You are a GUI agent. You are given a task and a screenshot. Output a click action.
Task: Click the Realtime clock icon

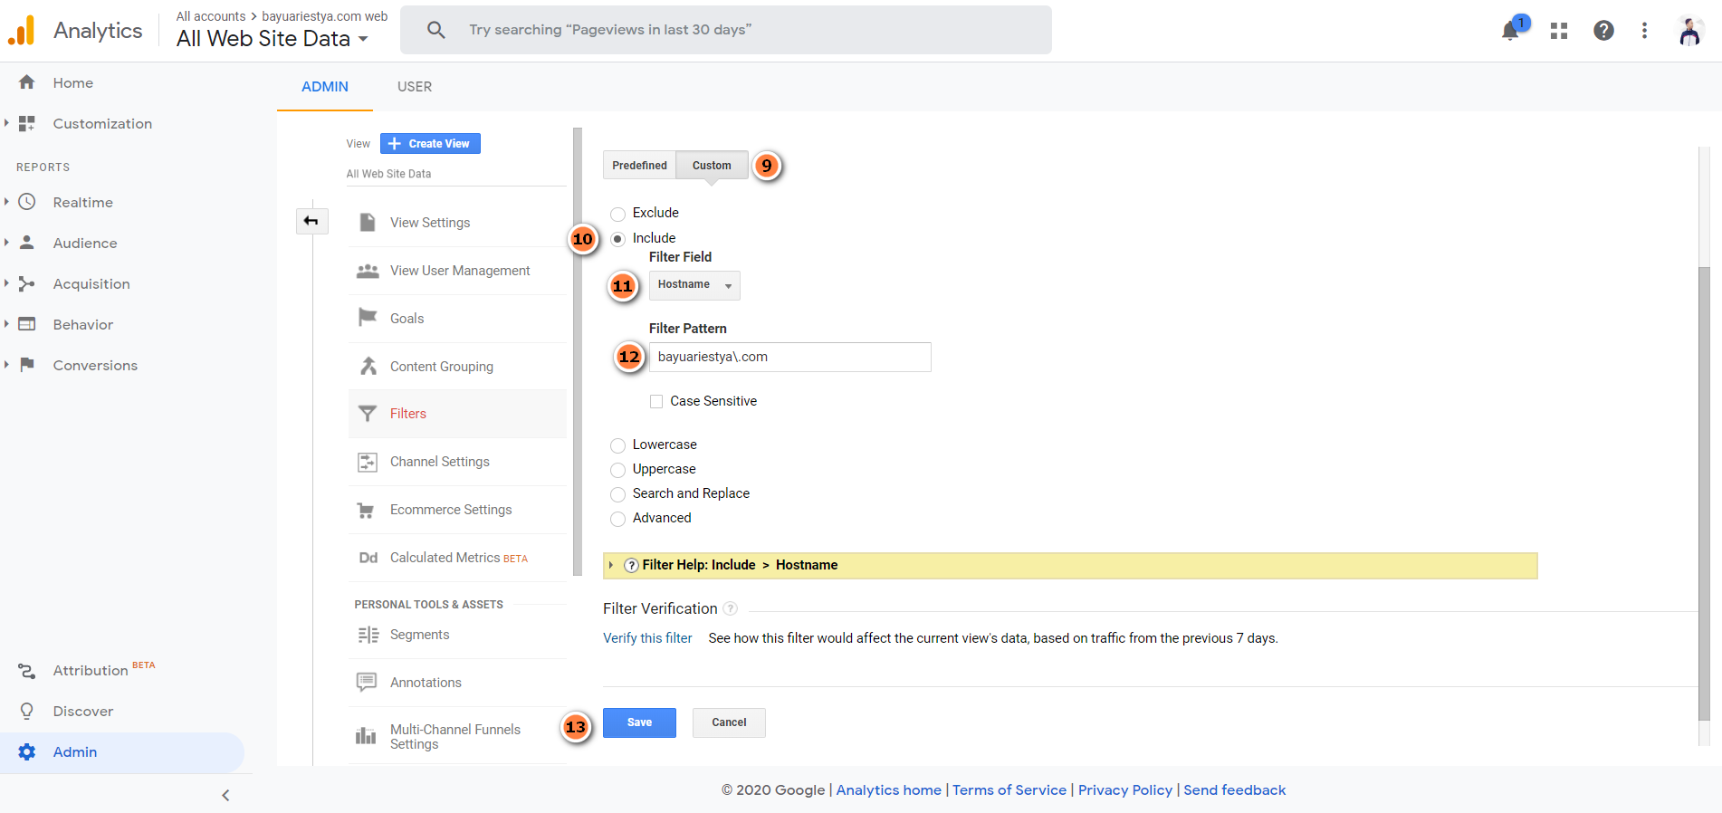27,202
